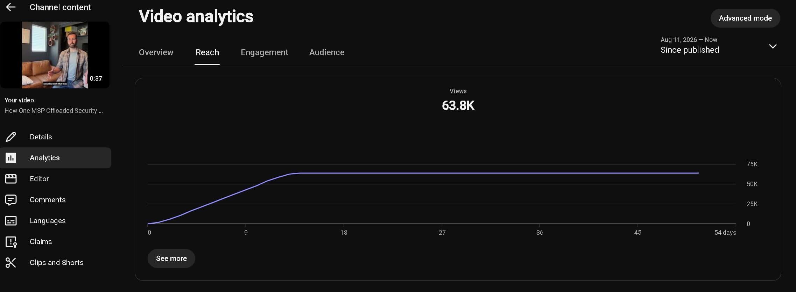The width and height of the screenshot is (796, 292).
Task: Click the 63.8K views total
Action: click(458, 105)
